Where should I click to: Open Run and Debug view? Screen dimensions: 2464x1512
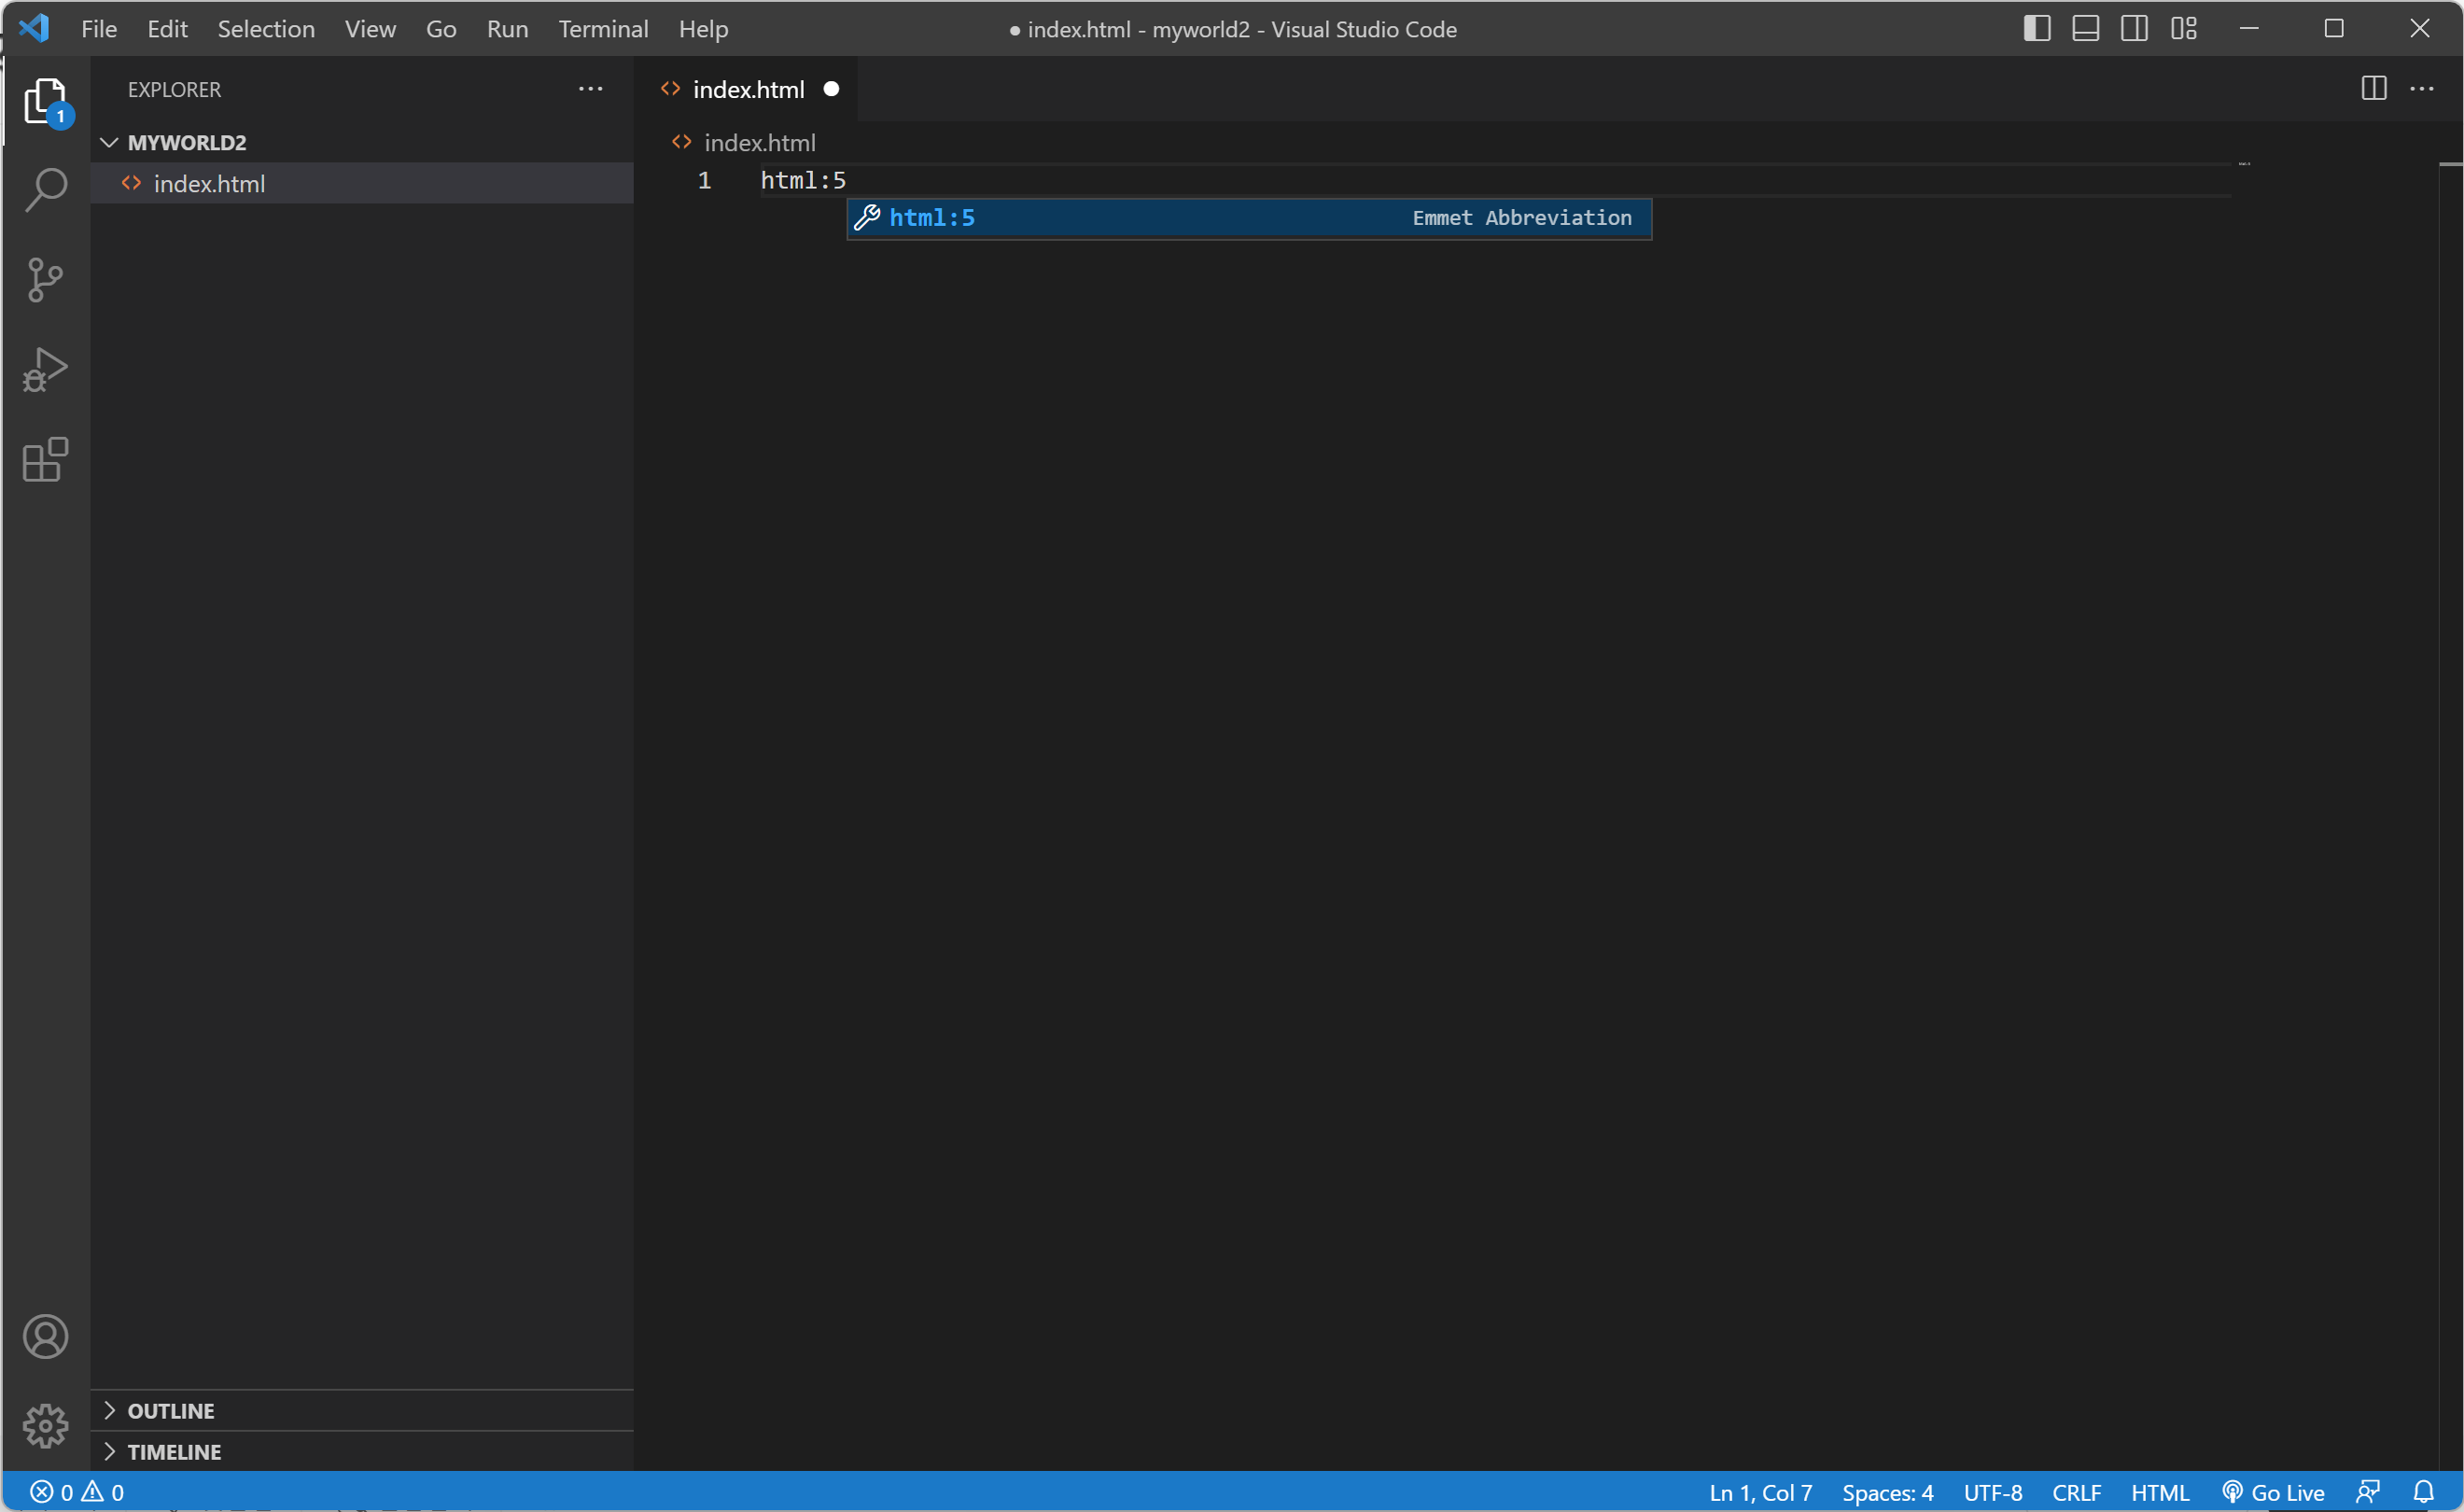coord(45,370)
